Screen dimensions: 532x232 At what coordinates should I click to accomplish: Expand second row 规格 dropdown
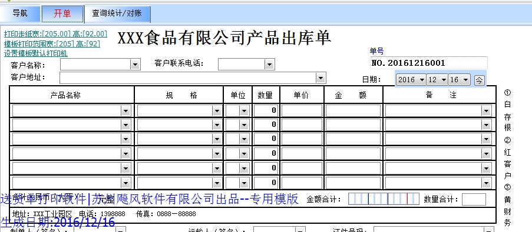click(217, 125)
